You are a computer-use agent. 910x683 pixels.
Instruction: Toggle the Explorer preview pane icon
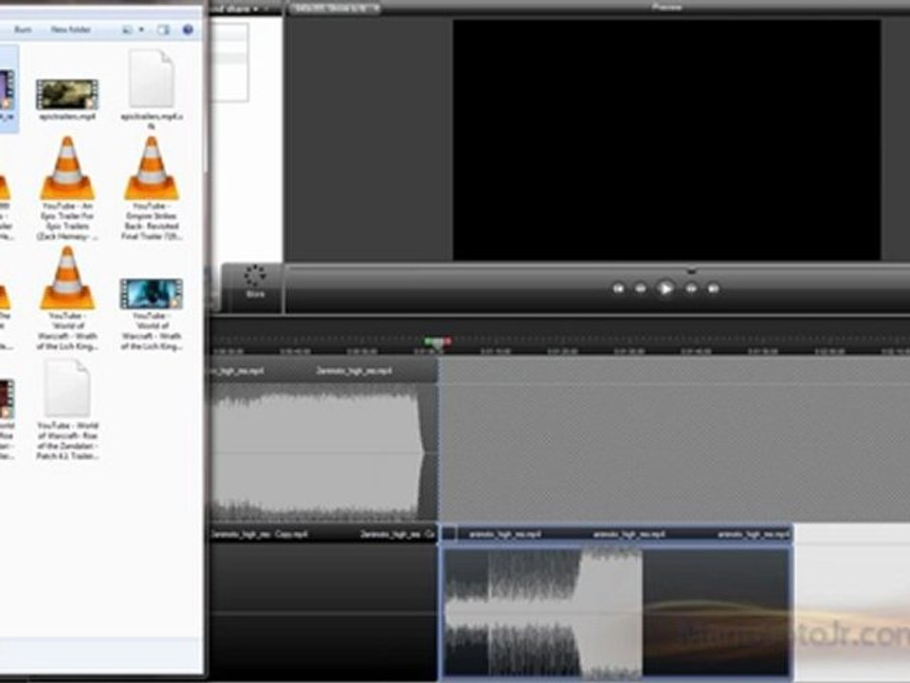tap(164, 29)
